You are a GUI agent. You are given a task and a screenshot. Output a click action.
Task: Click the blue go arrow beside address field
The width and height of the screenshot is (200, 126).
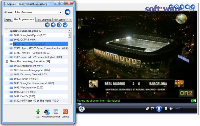pos(67,12)
